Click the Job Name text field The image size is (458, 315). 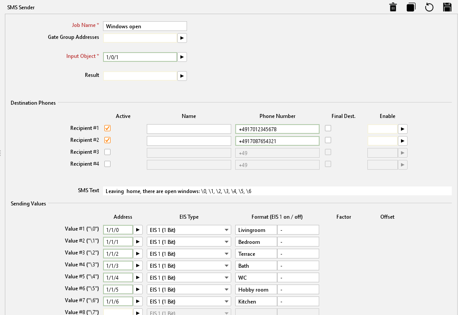click(145, 27)
